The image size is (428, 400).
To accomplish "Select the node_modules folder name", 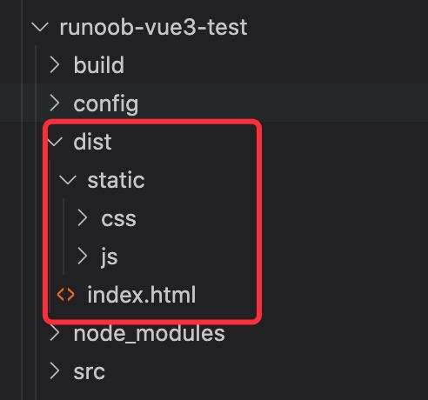I will [x=149, y=334].
